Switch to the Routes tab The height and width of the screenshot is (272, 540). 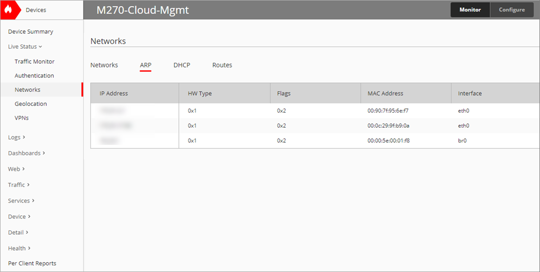222,65
